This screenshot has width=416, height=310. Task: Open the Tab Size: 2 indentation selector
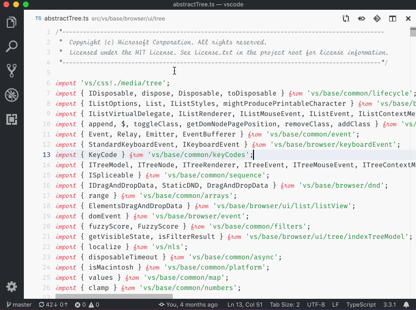[285, 304]
